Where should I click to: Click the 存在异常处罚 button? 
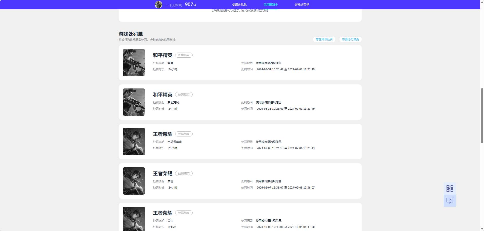coord(324,39)
